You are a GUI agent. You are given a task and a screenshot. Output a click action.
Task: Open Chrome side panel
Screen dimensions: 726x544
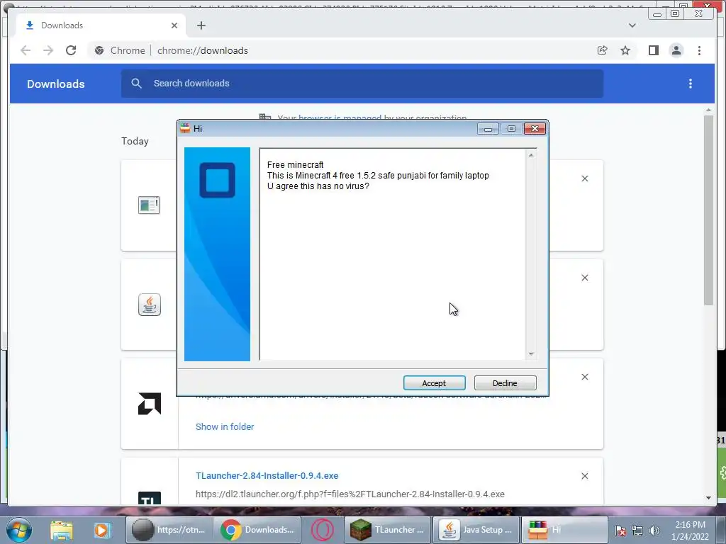click(653, 50)
